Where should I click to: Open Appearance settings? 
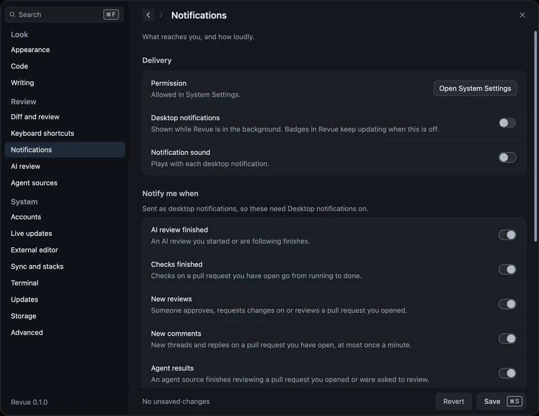click(65, 50)
